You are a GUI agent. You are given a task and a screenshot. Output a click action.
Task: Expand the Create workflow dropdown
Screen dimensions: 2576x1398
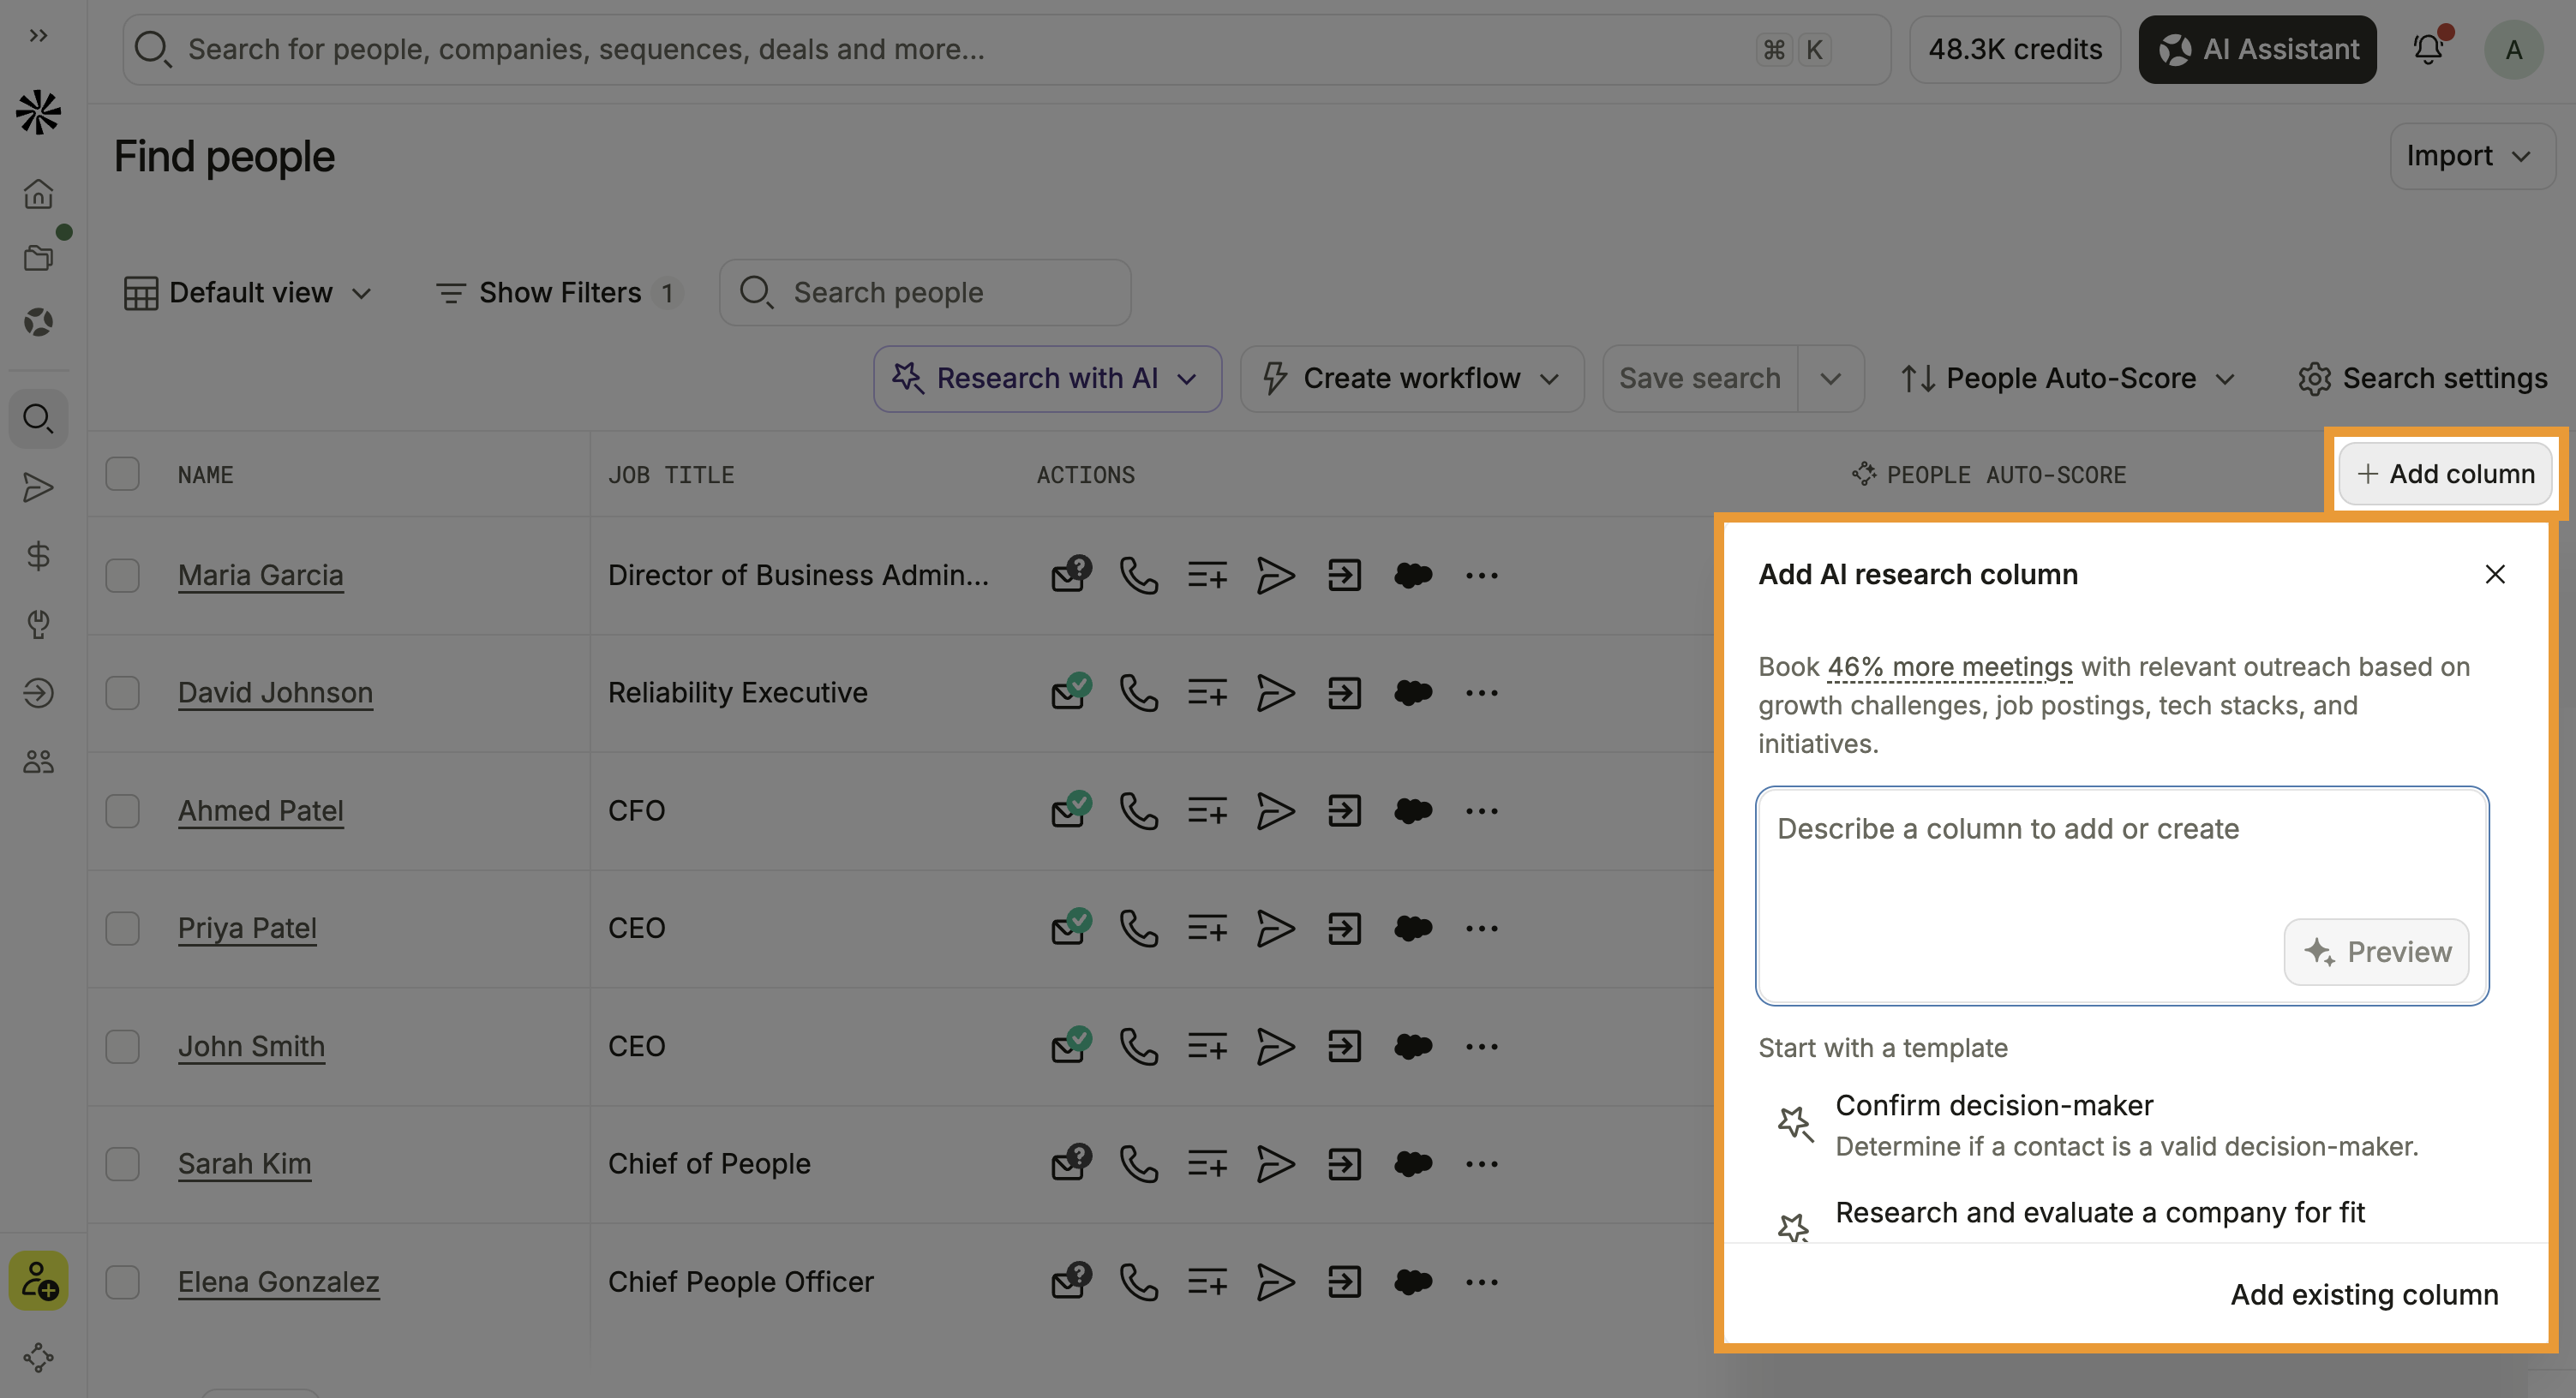(x=1412, y=379)
